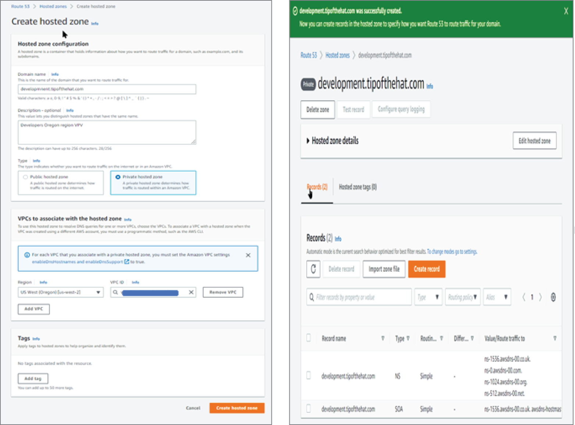Open the Routing policy filter dropdown
This screenshot has height=425, width=575.
point(463,297)
